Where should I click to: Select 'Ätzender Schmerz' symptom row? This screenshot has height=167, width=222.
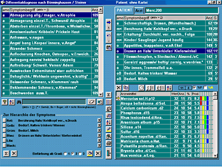[50, 48]
